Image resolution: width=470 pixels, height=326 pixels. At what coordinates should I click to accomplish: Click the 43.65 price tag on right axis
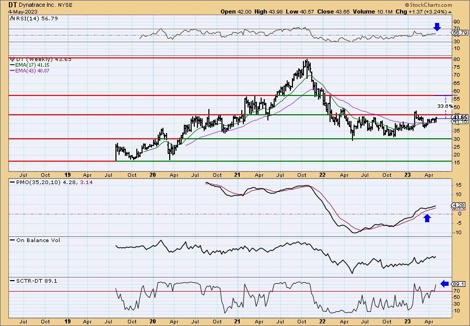(x=461, y=117)
